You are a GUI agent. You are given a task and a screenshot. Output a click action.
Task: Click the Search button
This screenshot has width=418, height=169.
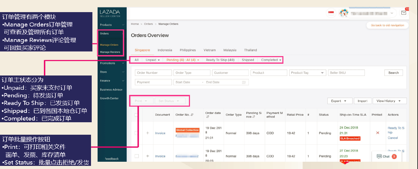point(393,73)
